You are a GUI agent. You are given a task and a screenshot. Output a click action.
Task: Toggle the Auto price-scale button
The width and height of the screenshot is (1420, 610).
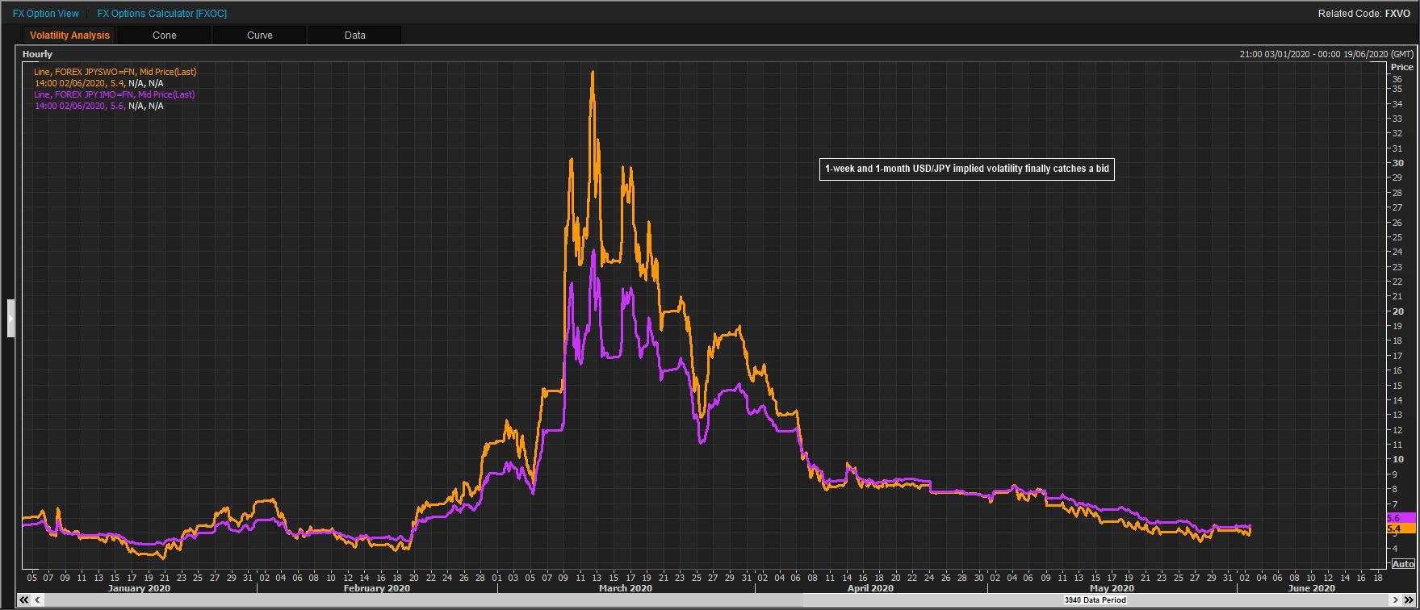tap(1403, 564)
